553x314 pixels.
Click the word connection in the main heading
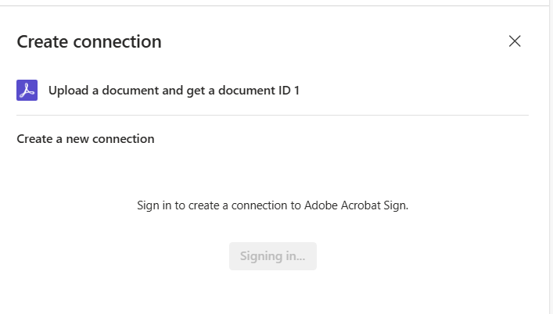pos(117,42)
